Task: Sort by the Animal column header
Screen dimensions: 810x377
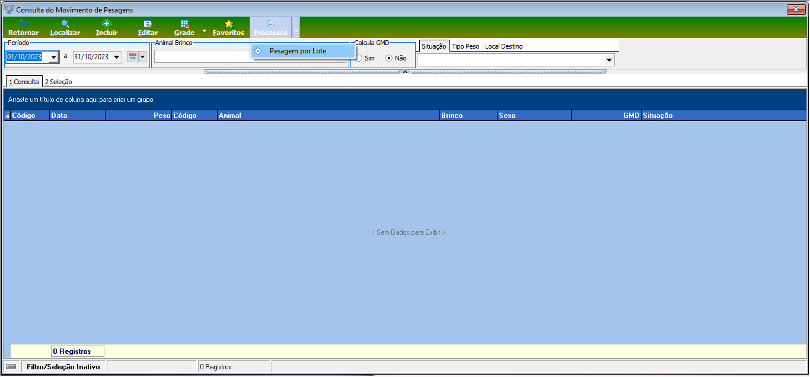Action: (x=328, y=116)
